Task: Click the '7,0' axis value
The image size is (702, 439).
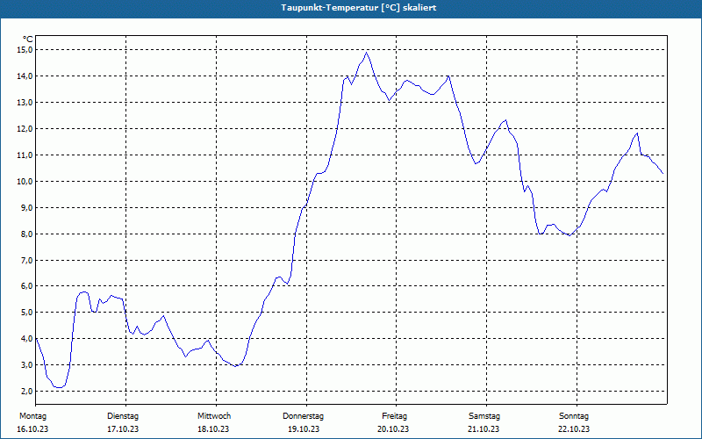Action: 27,260
